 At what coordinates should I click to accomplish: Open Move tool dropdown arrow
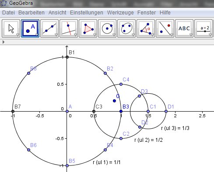click(18, 35)
